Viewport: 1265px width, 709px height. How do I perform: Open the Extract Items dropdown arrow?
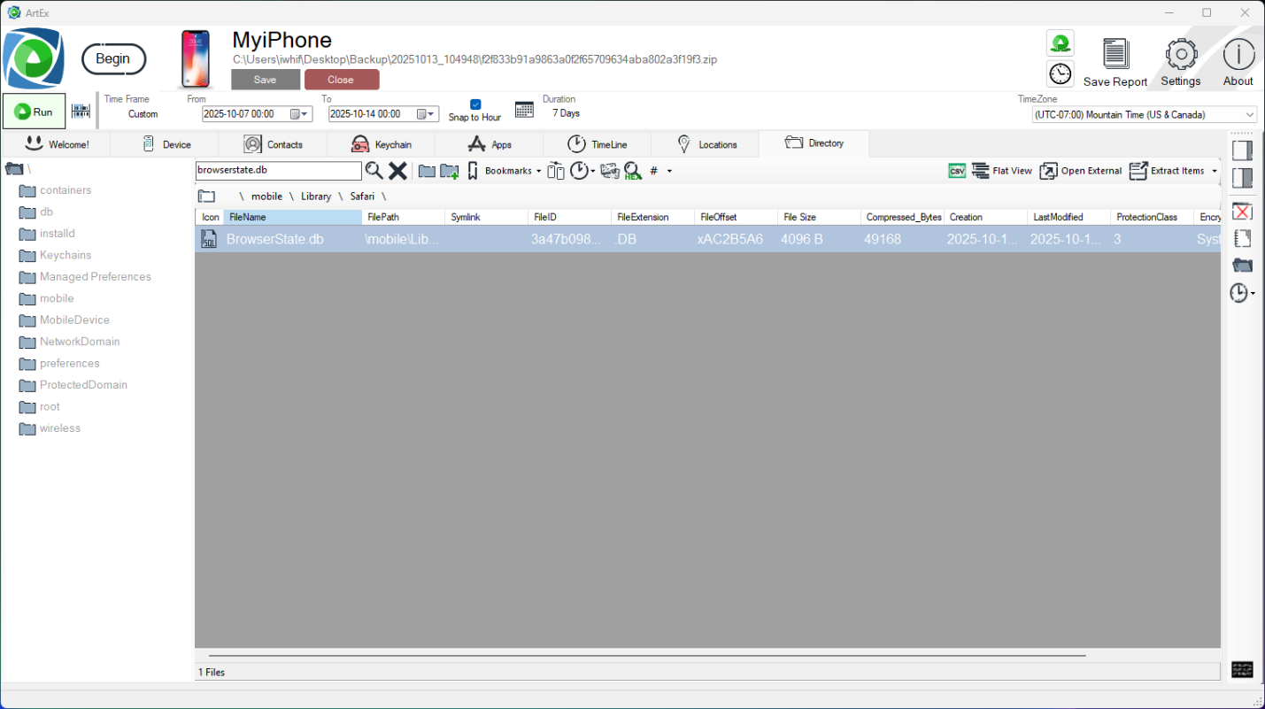coord(1215,171)
